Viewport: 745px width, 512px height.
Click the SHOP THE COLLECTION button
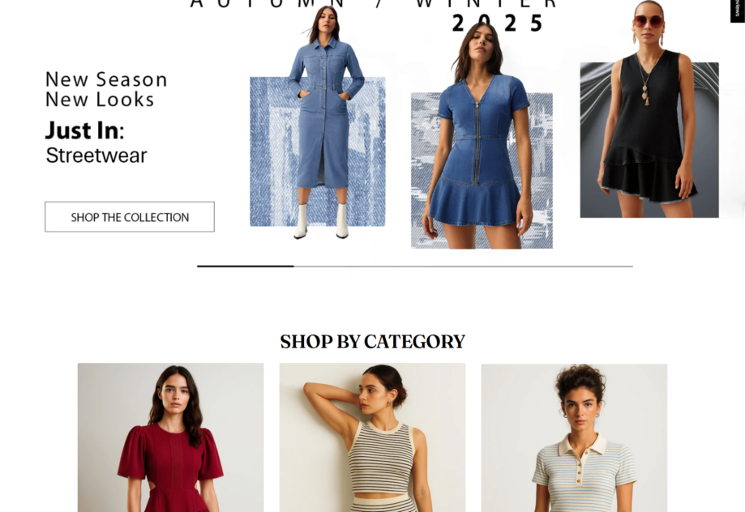(129, 217)
